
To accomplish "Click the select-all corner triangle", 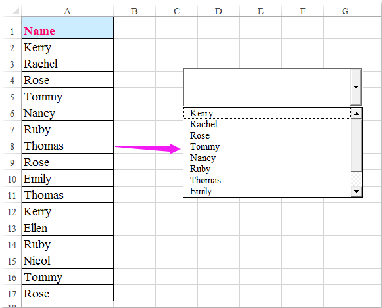I will coord(15,11).
